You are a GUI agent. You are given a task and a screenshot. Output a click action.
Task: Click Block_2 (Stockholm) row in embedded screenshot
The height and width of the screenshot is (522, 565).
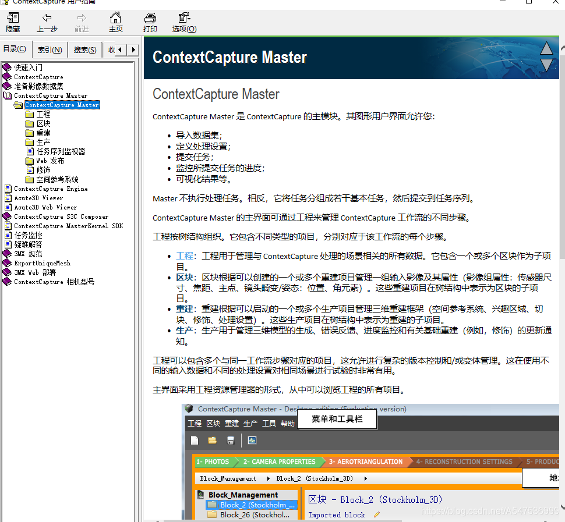pyautogui.click(x=252, y=505)
